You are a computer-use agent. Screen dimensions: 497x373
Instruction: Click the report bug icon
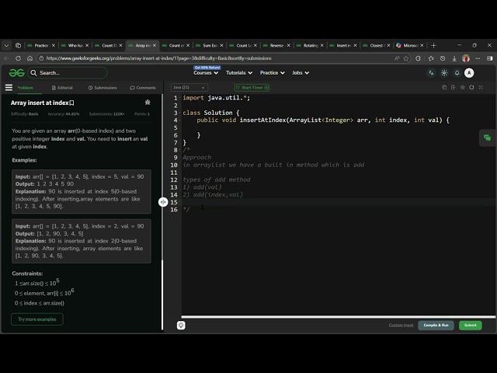point(148,102)
